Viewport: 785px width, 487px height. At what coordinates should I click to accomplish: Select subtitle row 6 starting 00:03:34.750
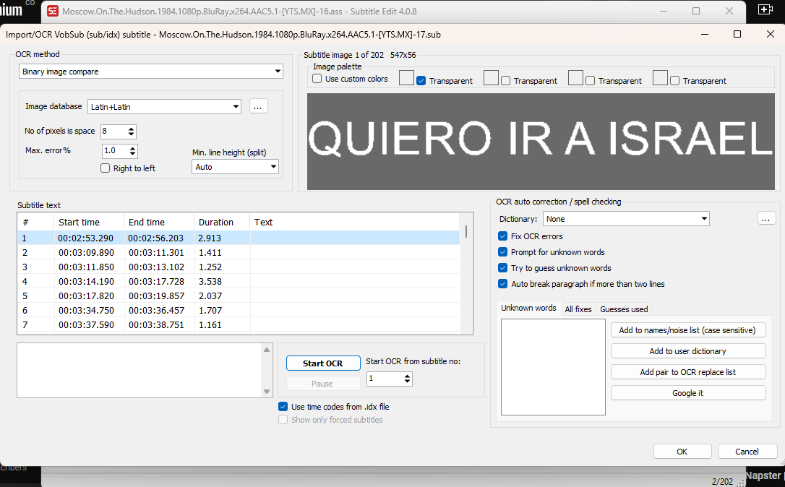point(239,310)
